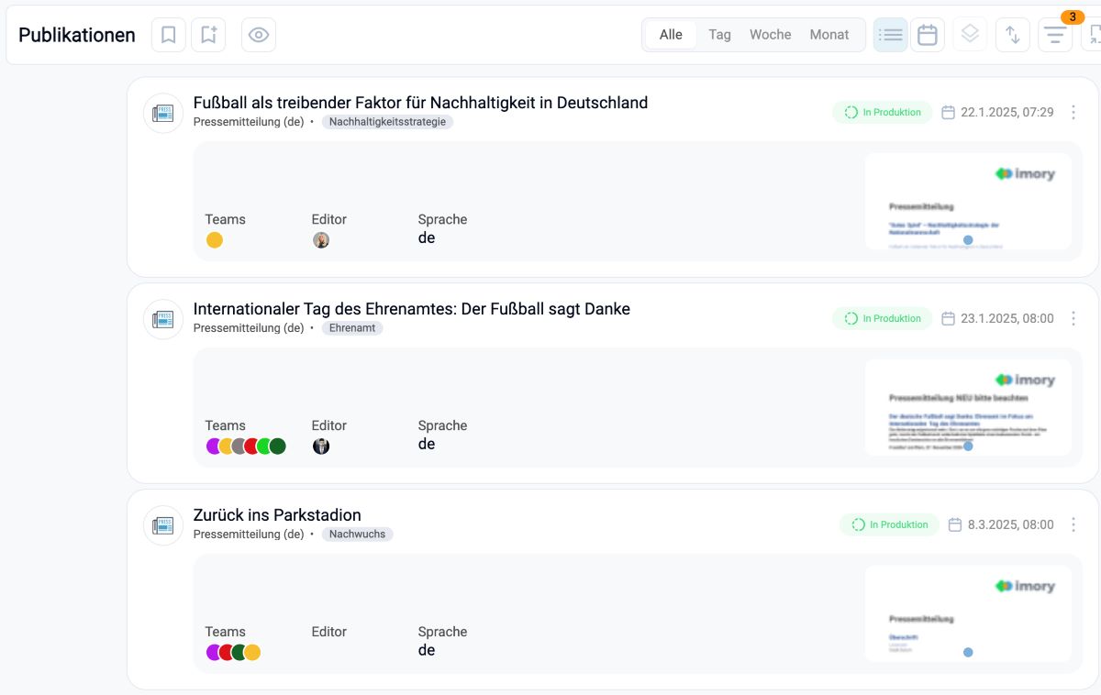This screenshot has width=1101, height=695.
Task: Click press release icon beside Zurück ins Parkstadion
Action: pos(163,525)
